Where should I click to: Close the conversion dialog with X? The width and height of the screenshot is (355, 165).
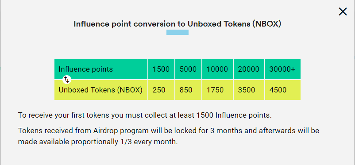(x=343, y=12)
